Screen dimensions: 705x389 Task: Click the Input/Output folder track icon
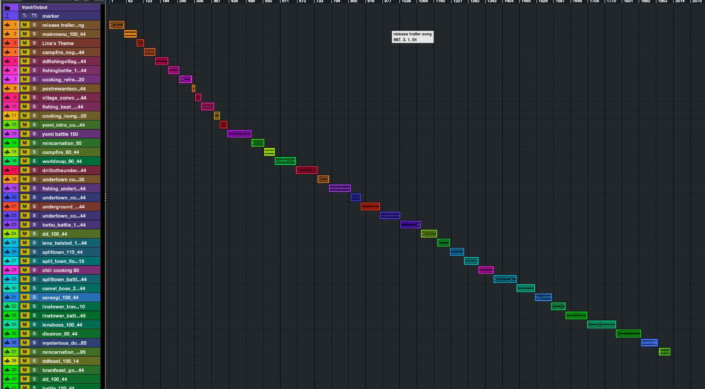click(x=7, y=7)
